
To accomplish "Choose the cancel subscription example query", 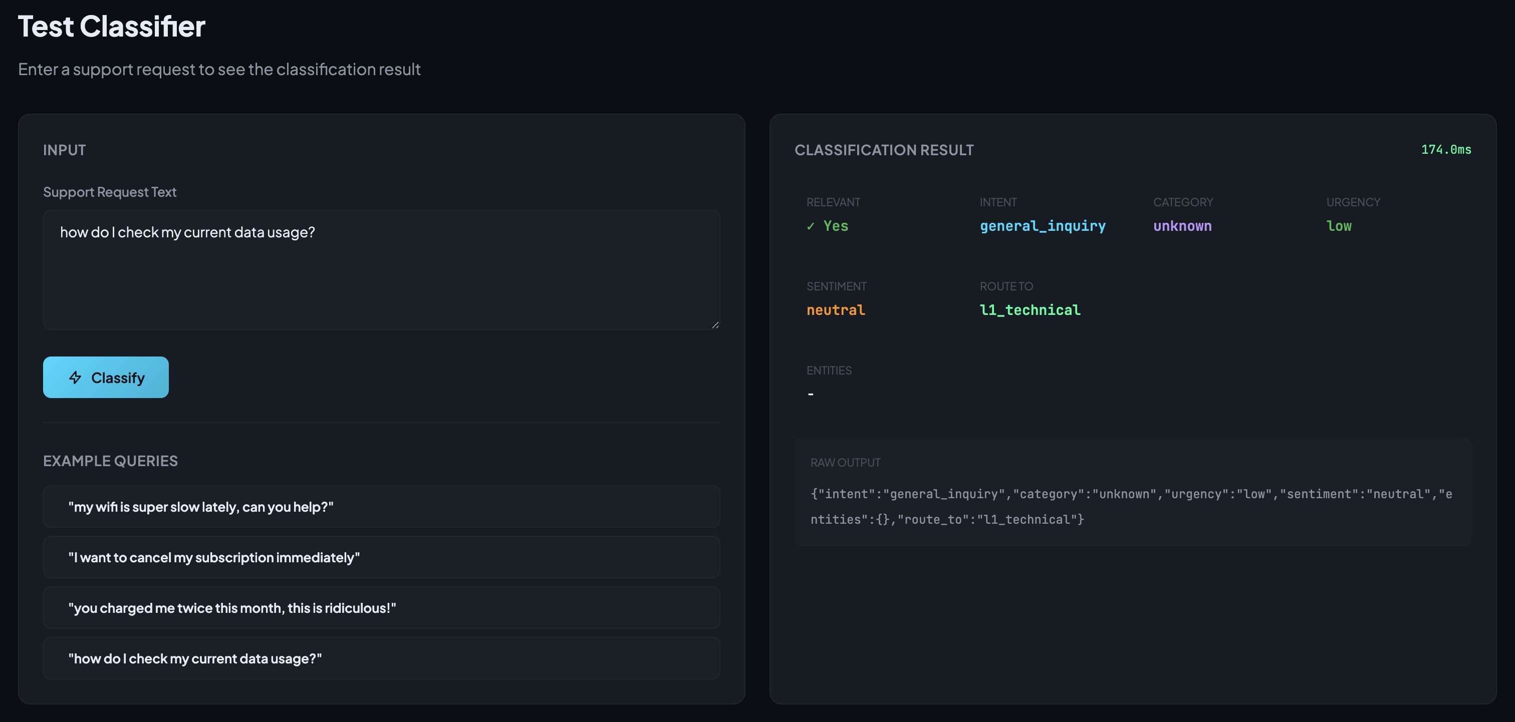I will 381,557.
